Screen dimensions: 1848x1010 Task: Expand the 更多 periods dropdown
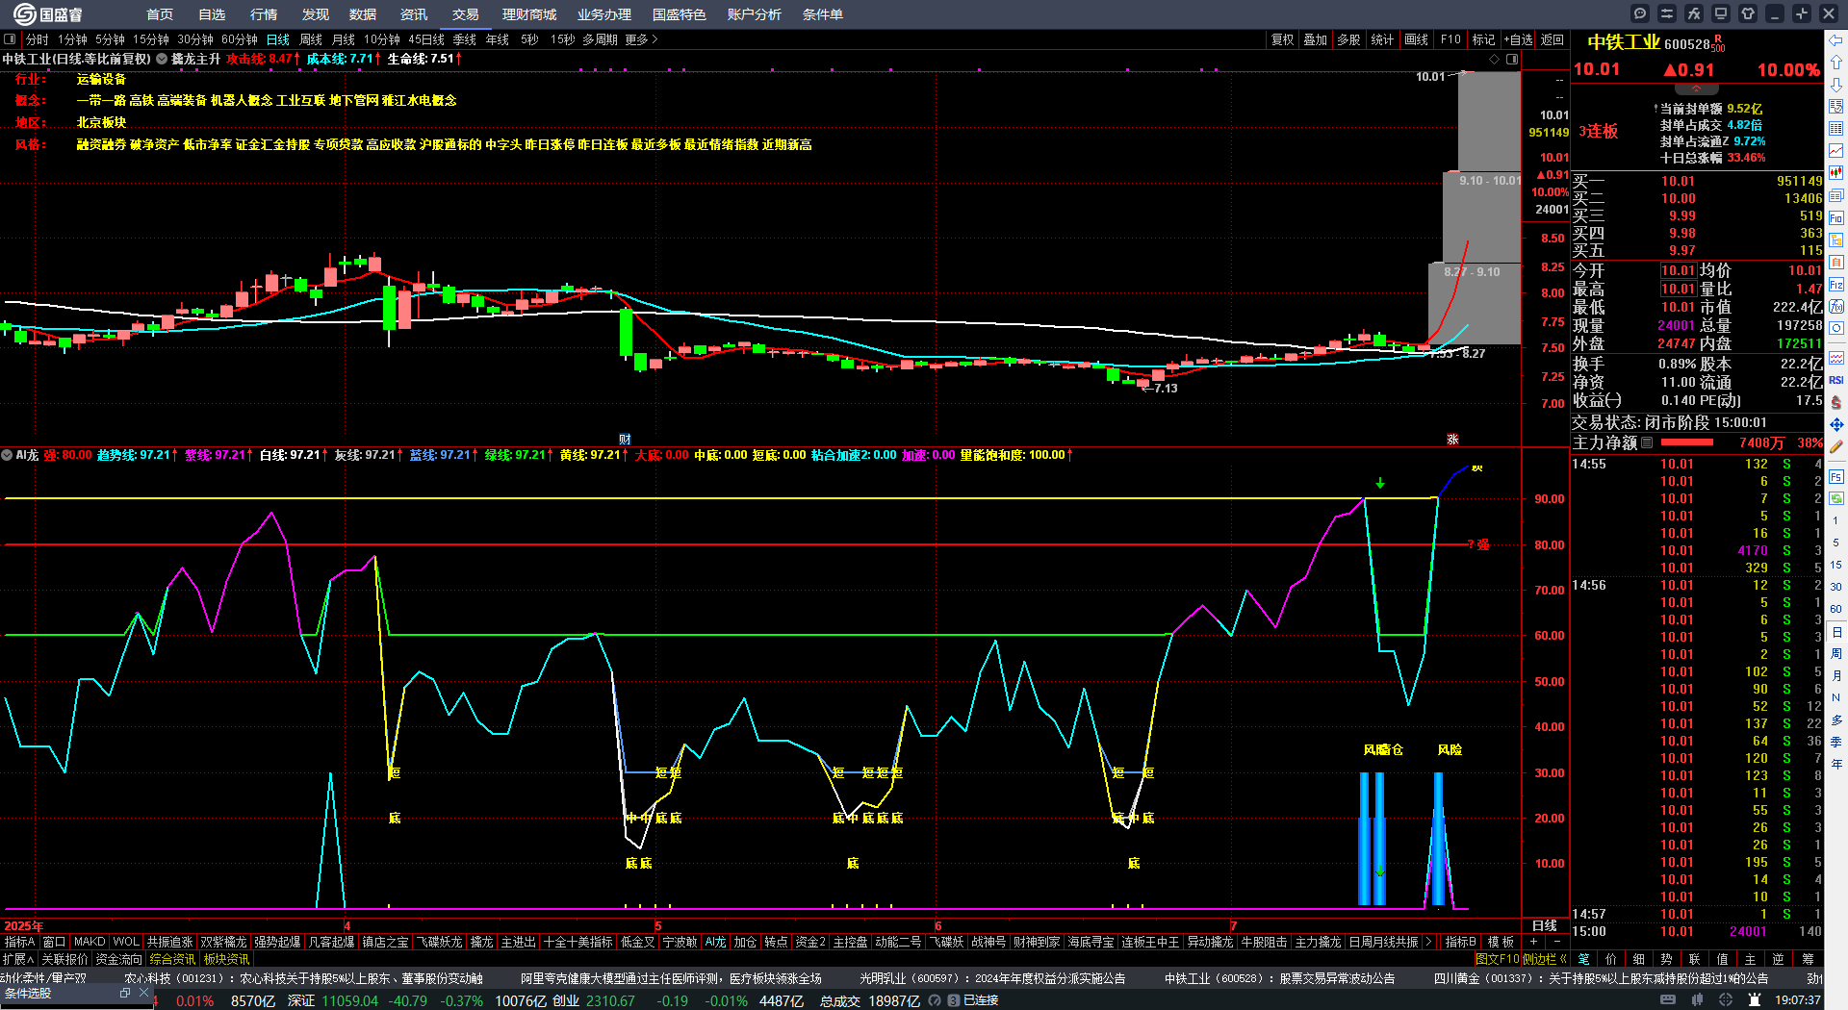coord(641,39)
